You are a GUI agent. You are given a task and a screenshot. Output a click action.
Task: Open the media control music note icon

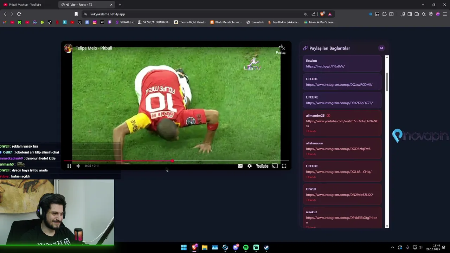(403, 14)
